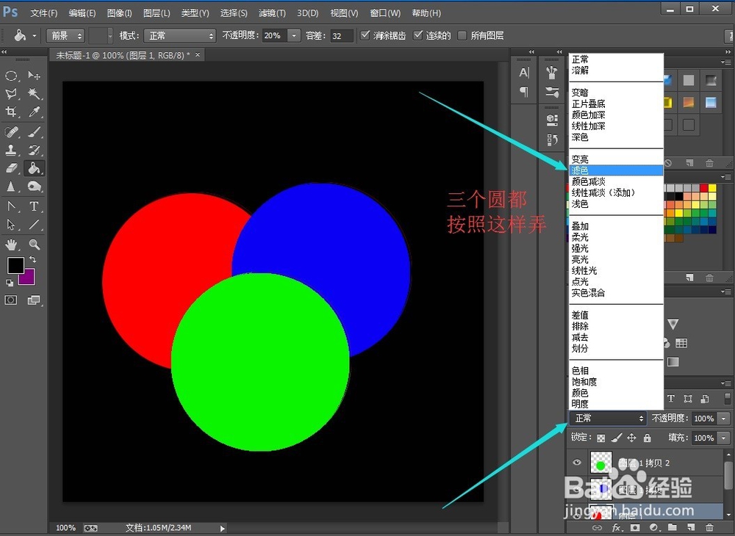Toggle lock image pixels brush icon
The image size is (735, 536).
(x=617, y=438)
